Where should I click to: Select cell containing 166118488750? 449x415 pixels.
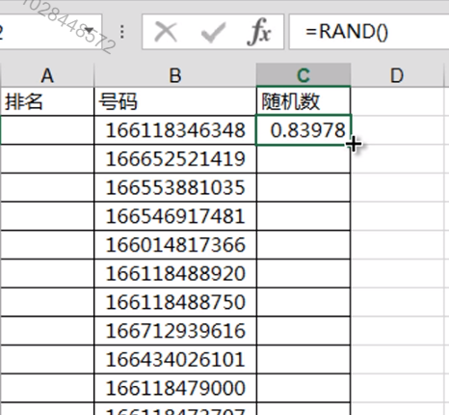[x=175, y=302]
